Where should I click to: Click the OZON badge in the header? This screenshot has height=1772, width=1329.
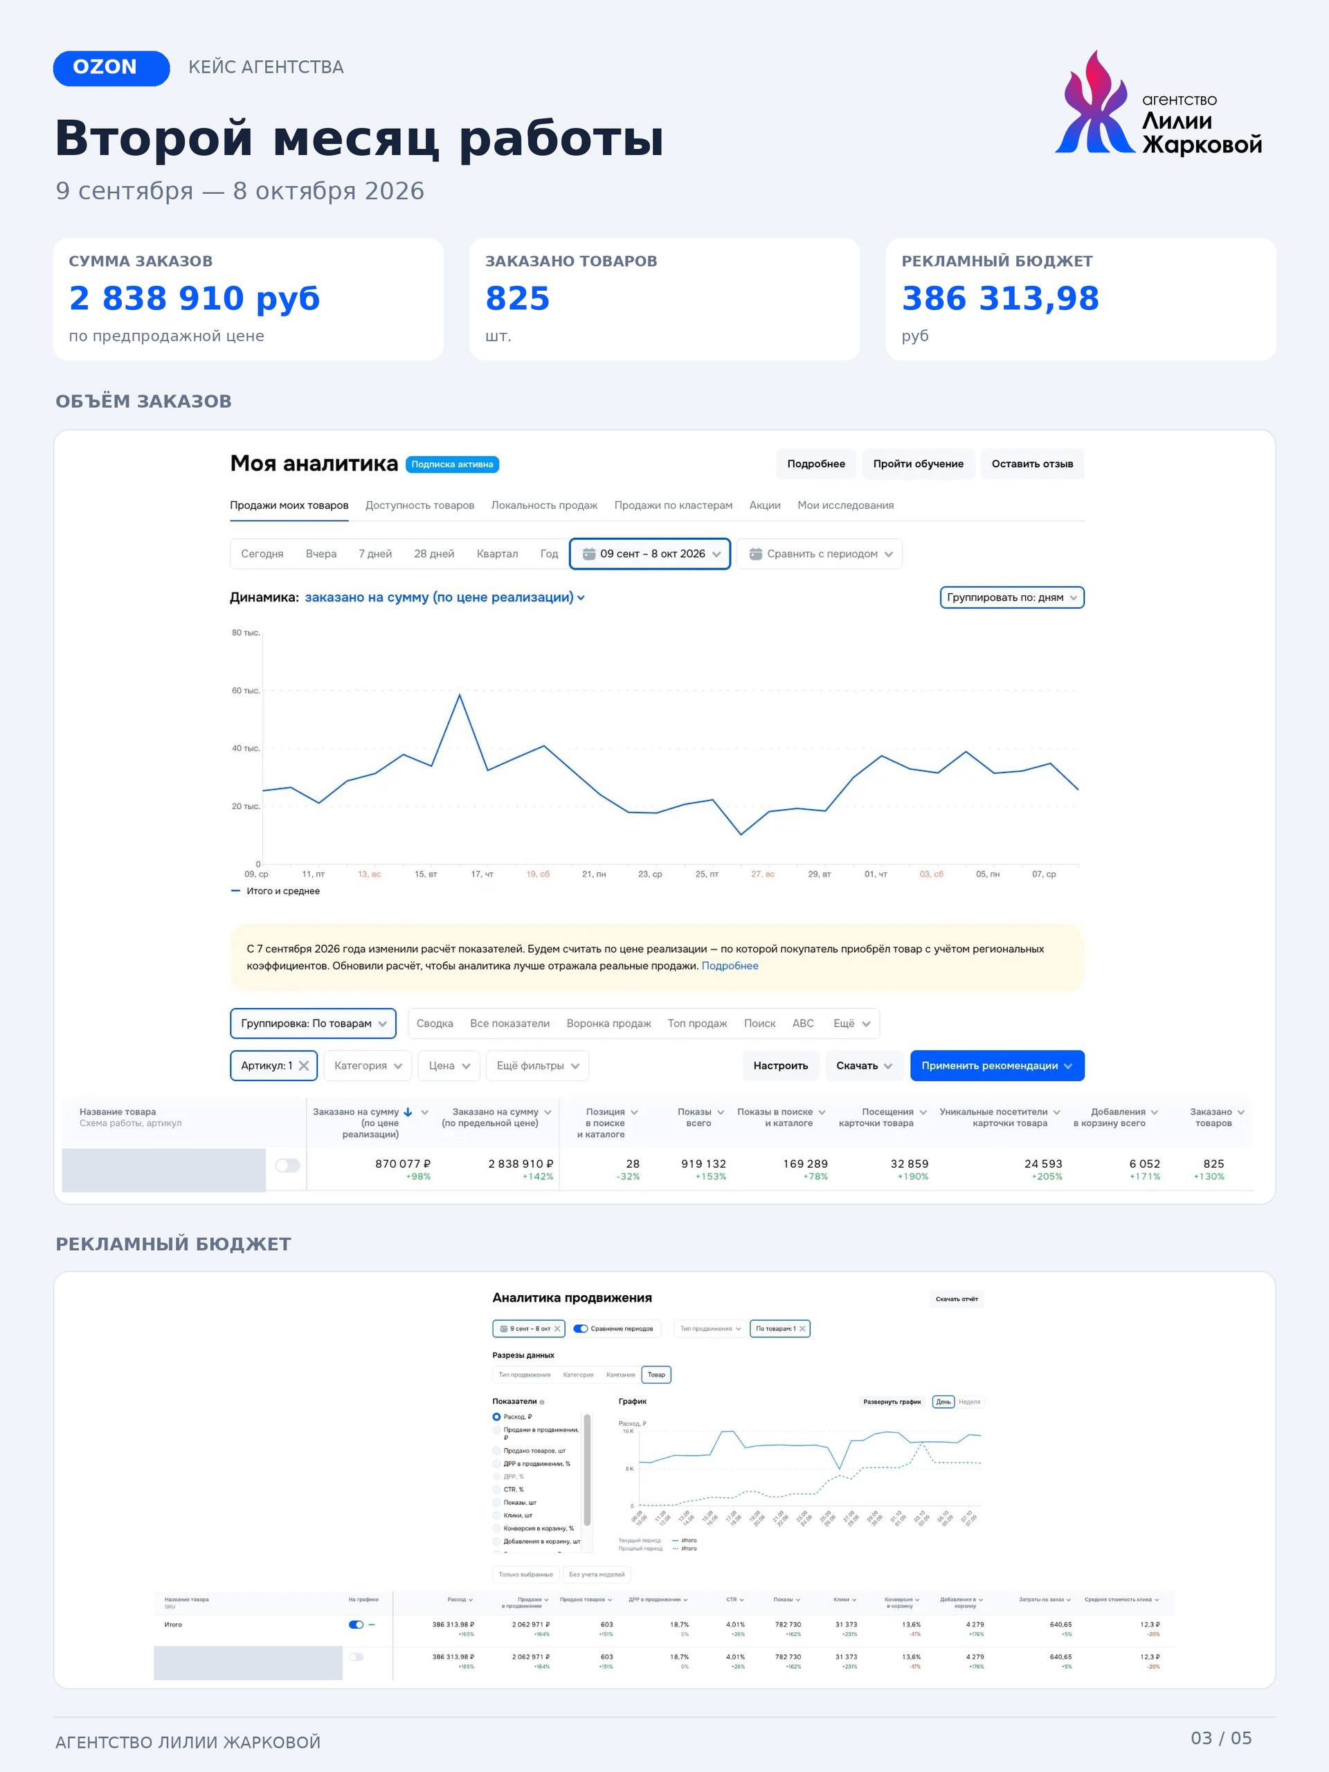point(111,68)
